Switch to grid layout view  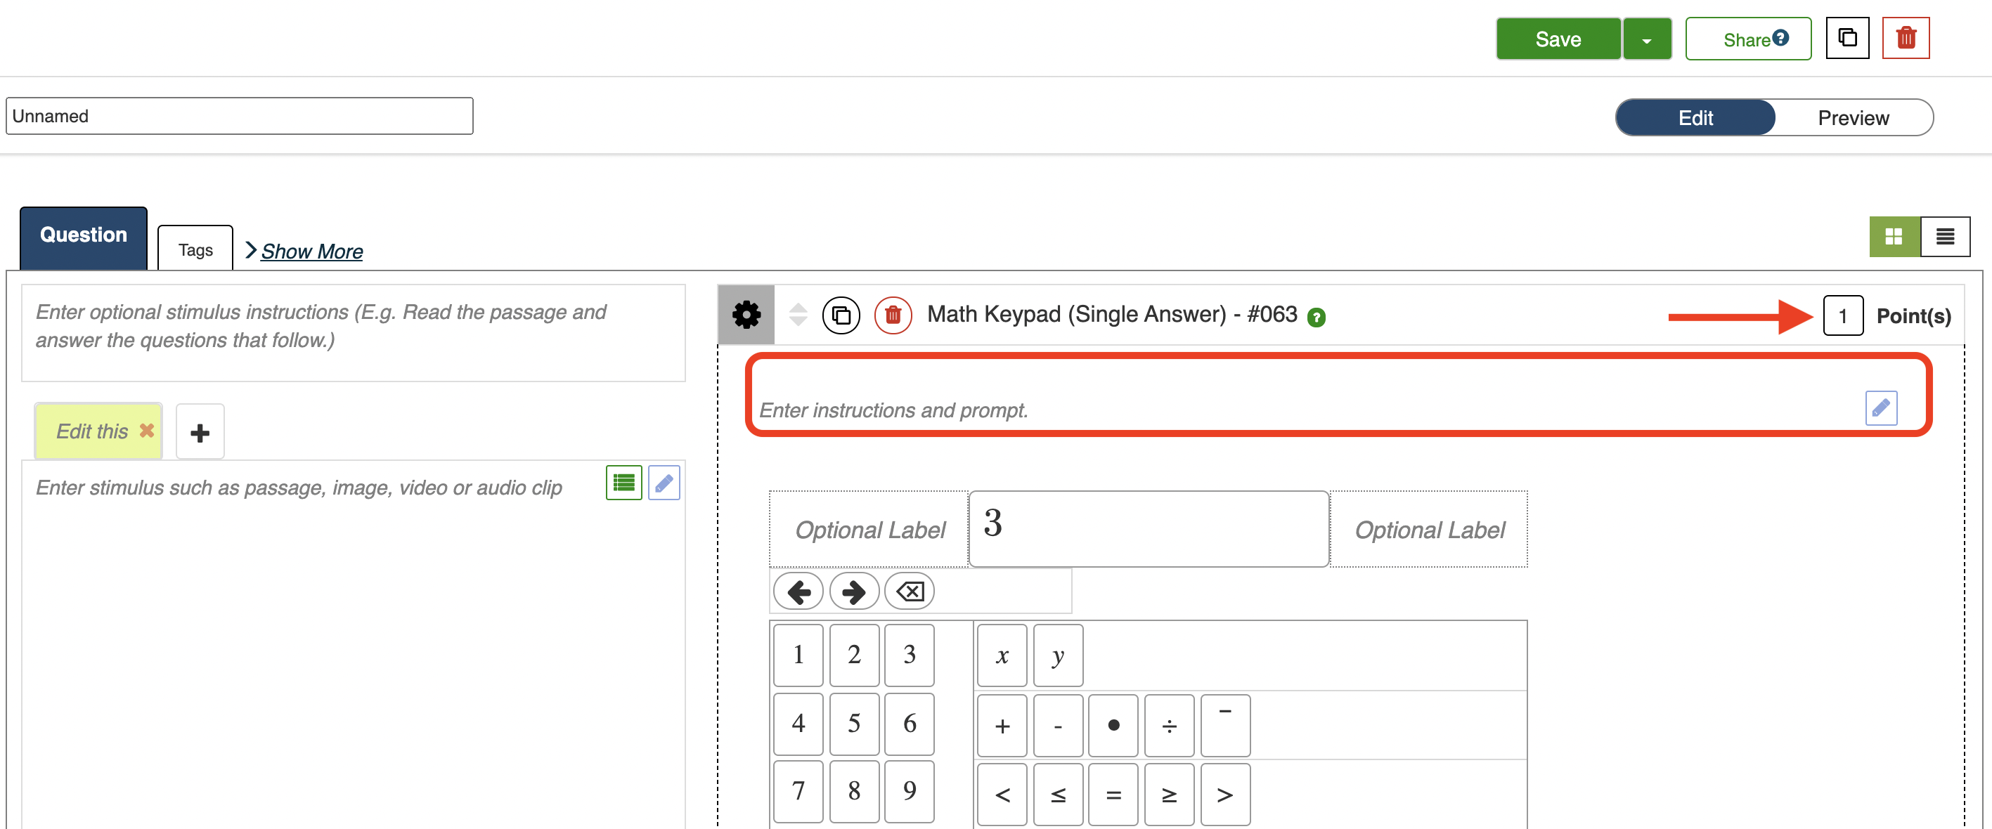1894,237
